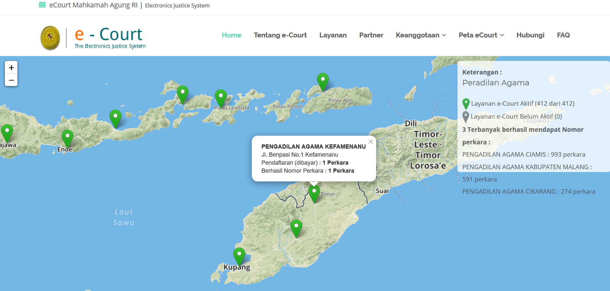This screenshot has height=291, width=610.
Task: Click the e-Court logo text
Action: pyautogui.click(x=110, y=38)
